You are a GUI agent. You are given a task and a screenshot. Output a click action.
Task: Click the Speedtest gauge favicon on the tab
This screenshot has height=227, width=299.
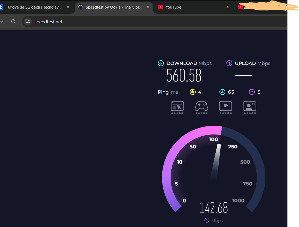(x=81, y=7)
